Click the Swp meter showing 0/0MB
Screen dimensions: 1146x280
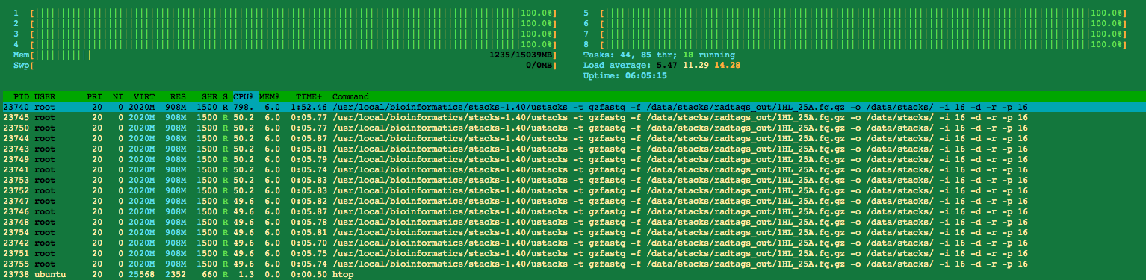point(285,65)
